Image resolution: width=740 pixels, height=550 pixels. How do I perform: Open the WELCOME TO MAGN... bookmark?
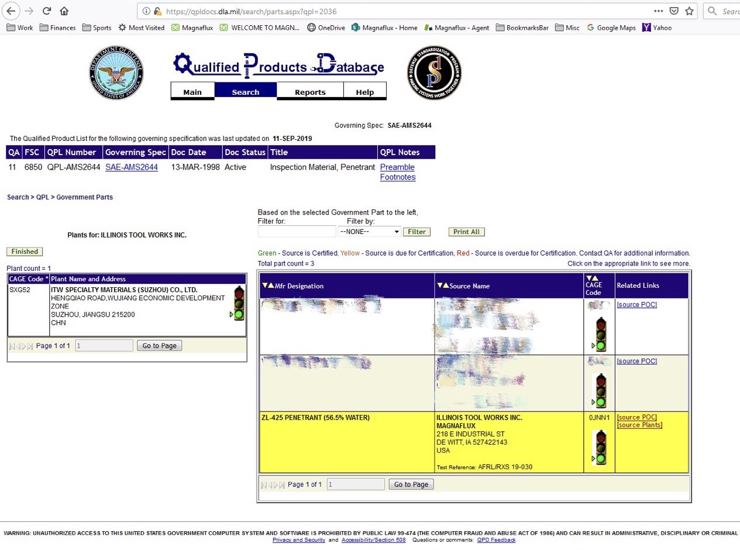260,27
